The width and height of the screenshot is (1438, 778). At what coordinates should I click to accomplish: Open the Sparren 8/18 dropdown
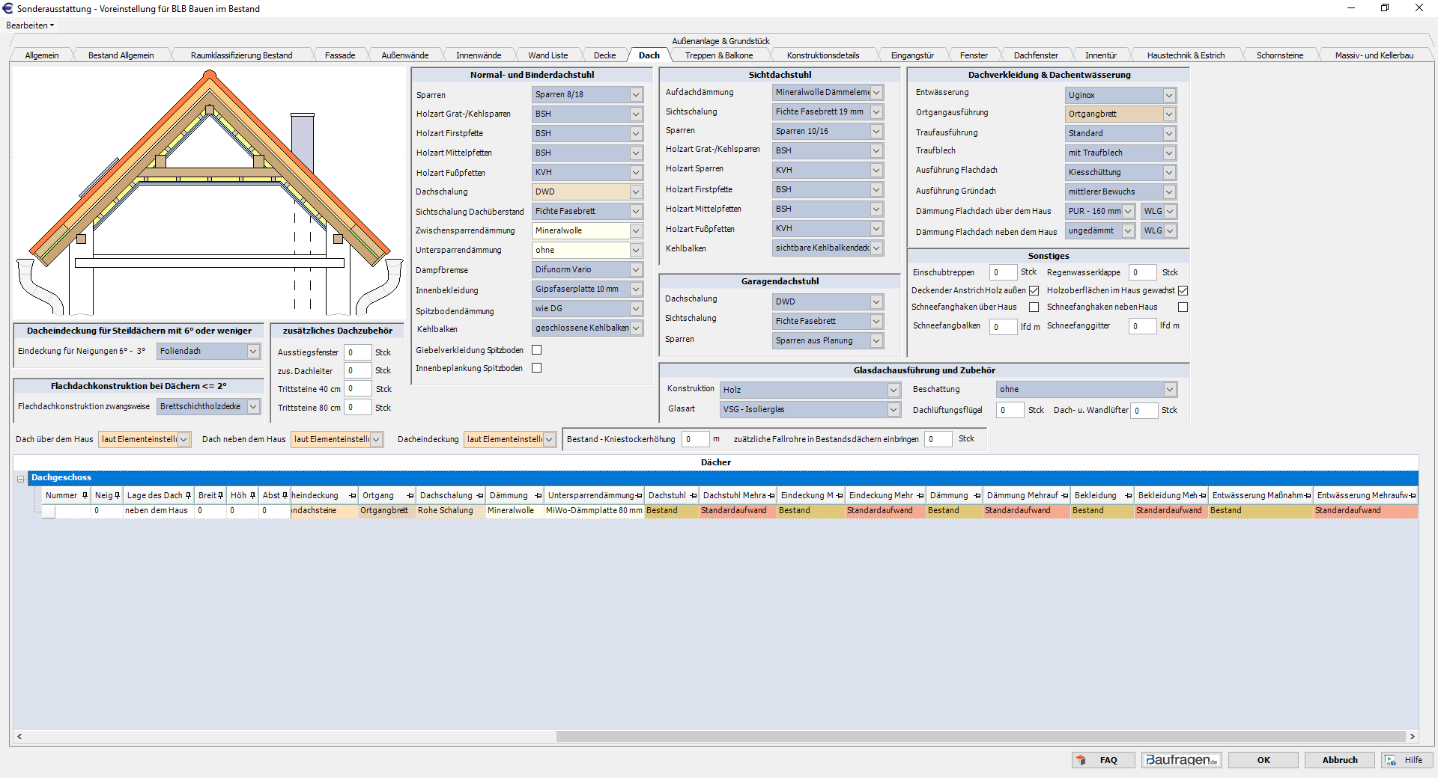pyautogui.click(x=635, y=95)
